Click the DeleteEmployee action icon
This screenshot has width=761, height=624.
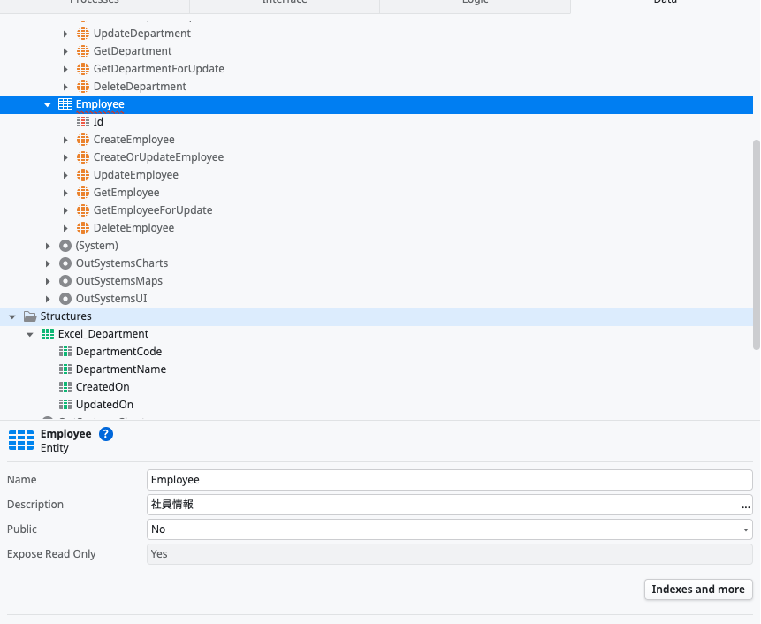83,228
